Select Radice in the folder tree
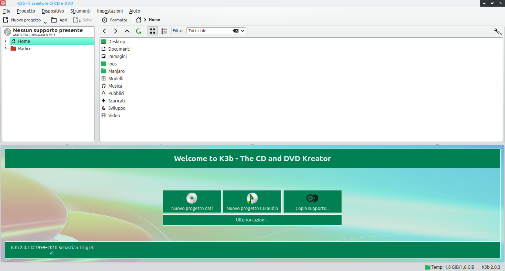Viewport: 505px width, 271px height. point(24,49)
